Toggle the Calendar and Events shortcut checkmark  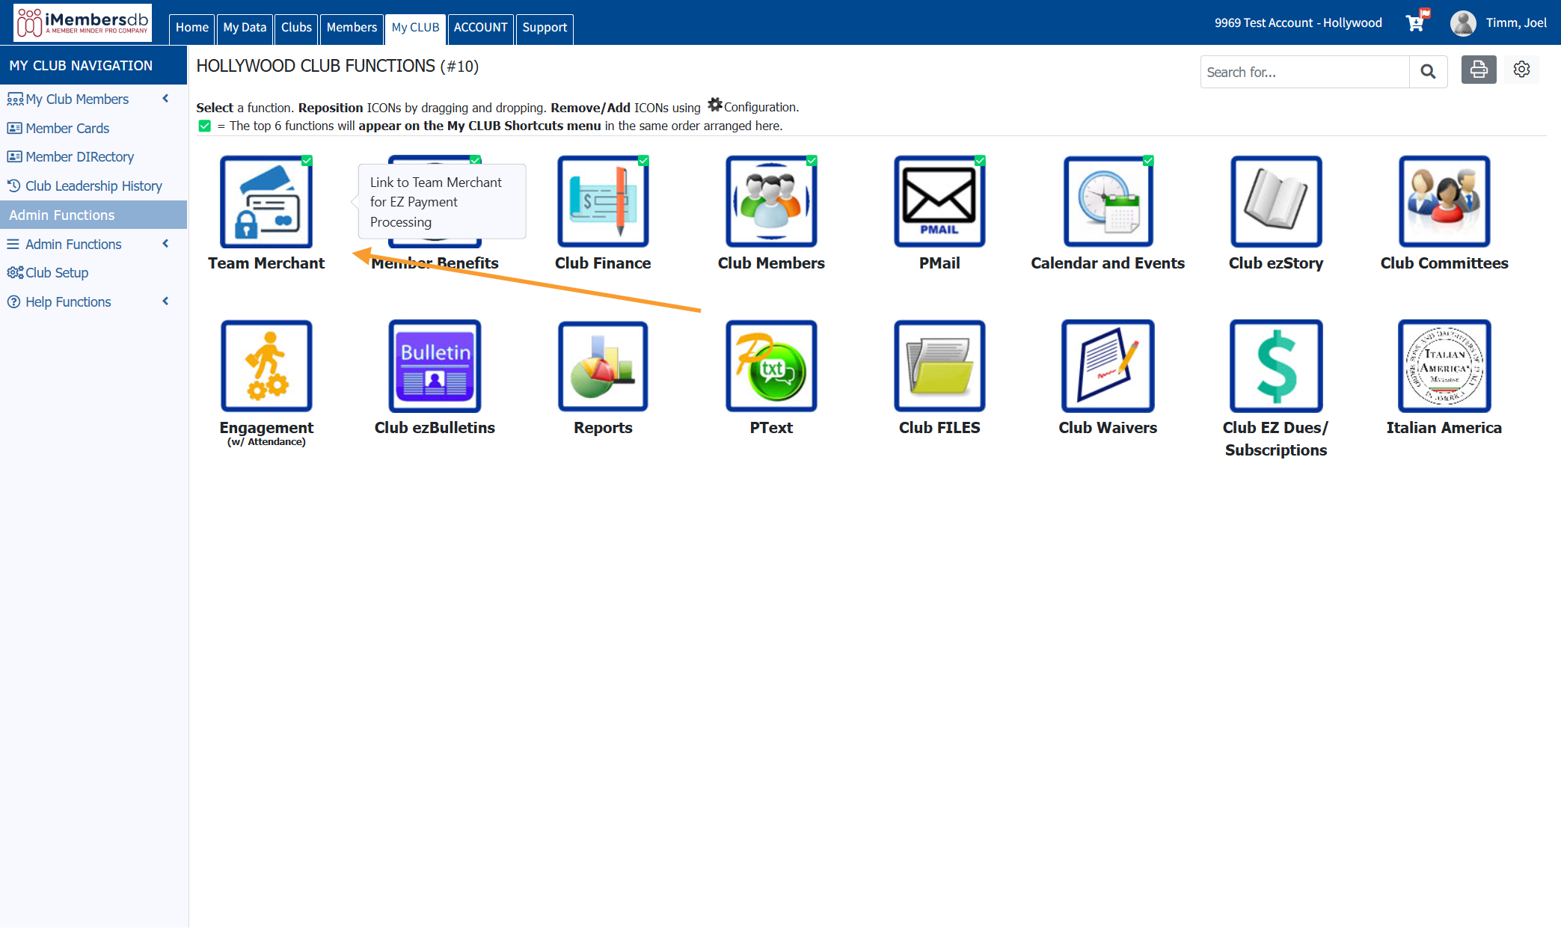point(1148,161)
